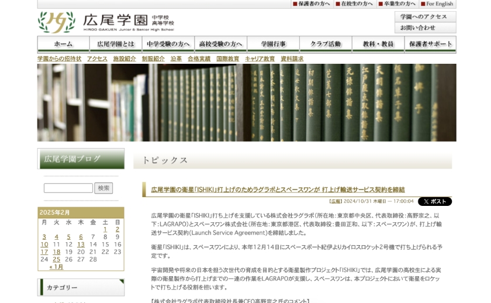491x303 pixels.
Task: Click the お問い合わせ button
Action: tap(424, 28)
